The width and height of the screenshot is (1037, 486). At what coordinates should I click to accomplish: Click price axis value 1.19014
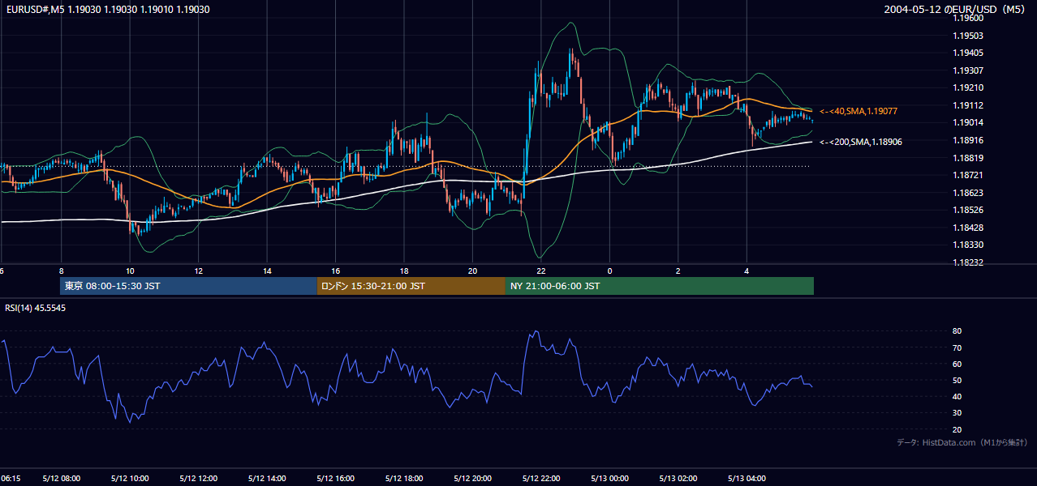coord(967,122)
